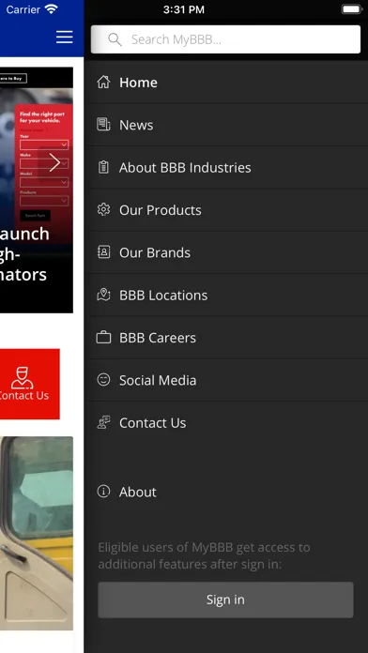
Task: Focus the Search MyBBB field
Action: pyautogui.click(x=225, y=39)
